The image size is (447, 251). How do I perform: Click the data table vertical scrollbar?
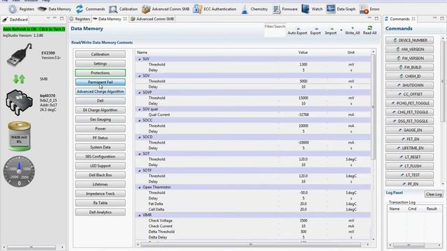coord(373,107)
